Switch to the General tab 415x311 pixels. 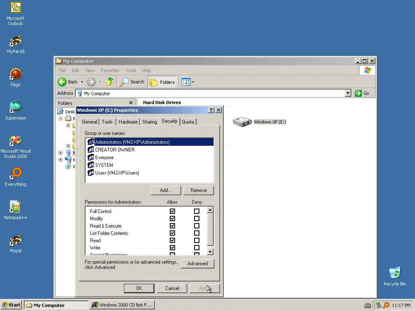(90, 121)
